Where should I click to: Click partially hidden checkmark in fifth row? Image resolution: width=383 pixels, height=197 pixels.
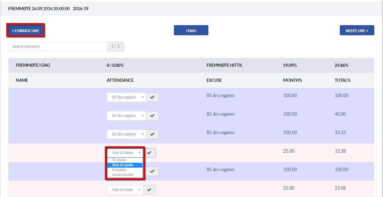(x=152, y=171)
